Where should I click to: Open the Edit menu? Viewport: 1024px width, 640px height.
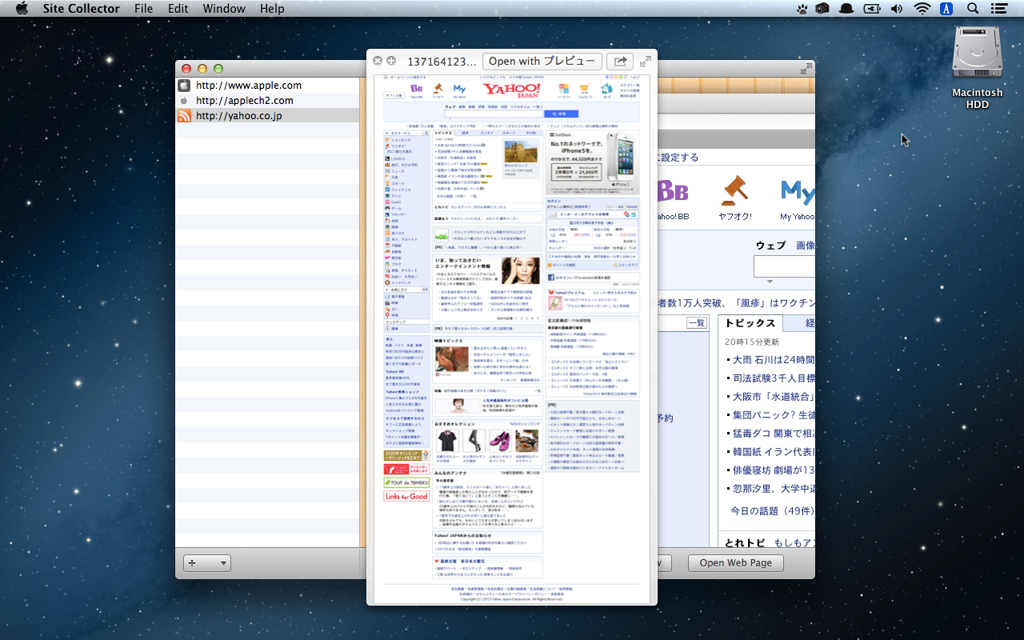tap(178, 9)
